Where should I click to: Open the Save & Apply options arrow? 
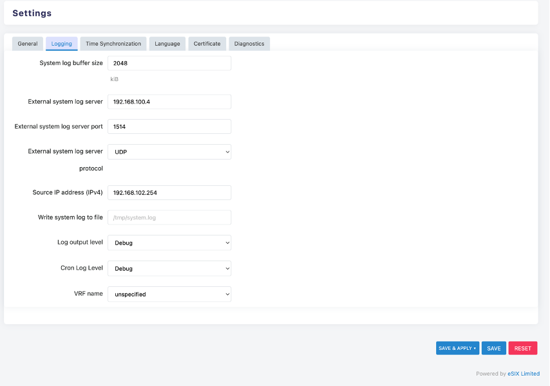coord(475,347)
